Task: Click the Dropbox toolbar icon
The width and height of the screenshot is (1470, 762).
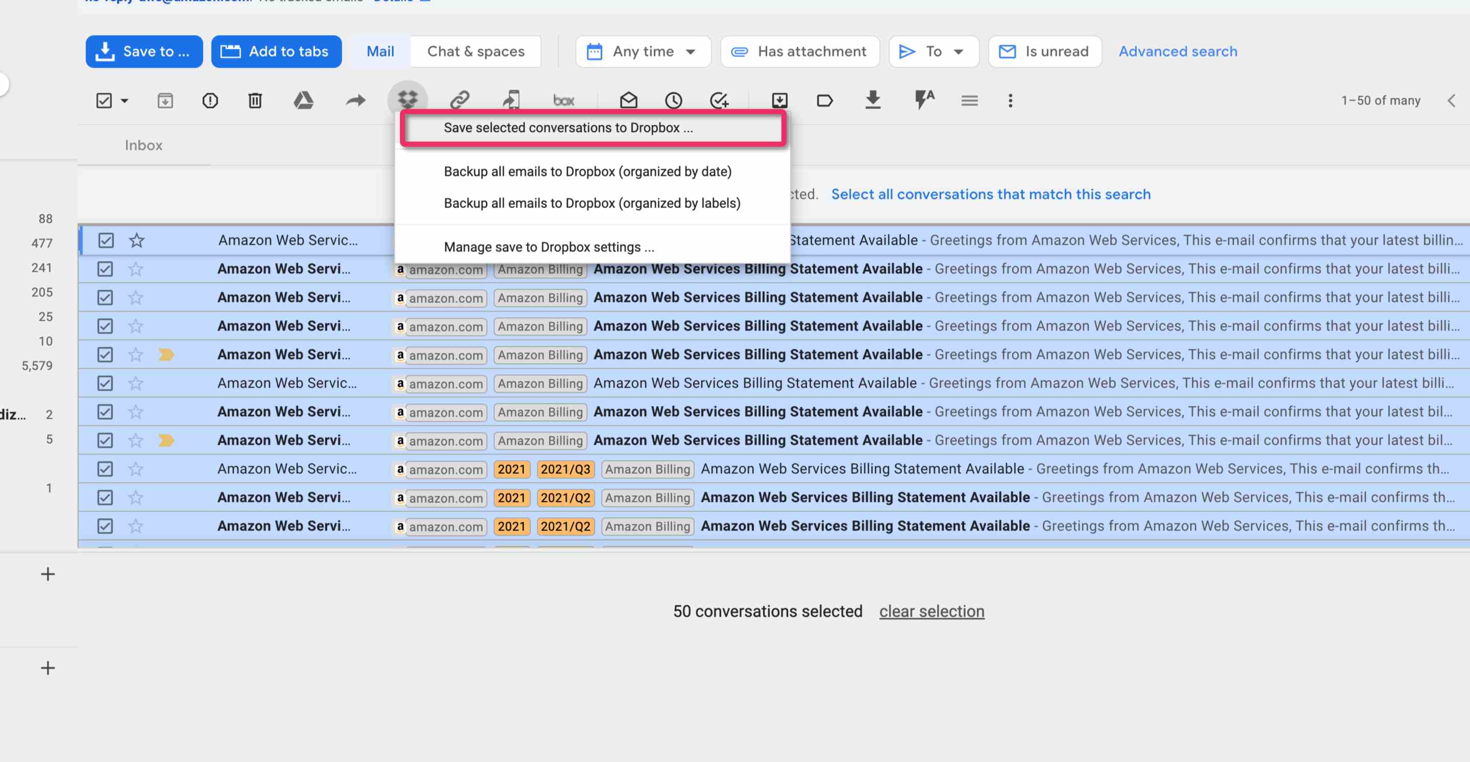Action: 408,100
